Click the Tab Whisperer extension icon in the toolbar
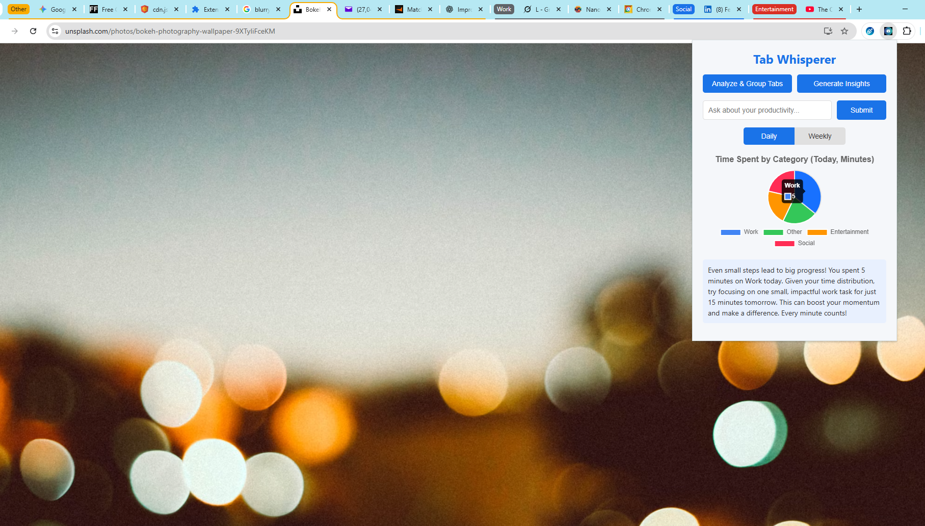The width and height of the screenshot is (925, 526). (x=888, y=31)
